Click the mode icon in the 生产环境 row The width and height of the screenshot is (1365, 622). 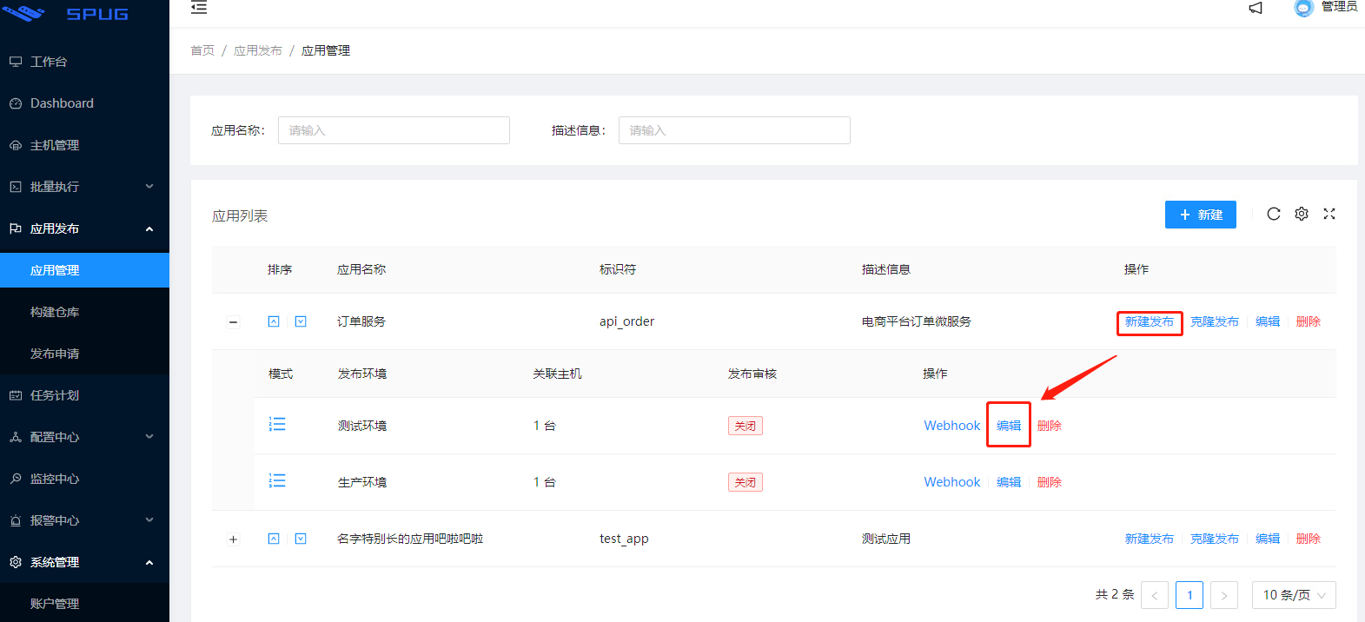click(277, 480)
